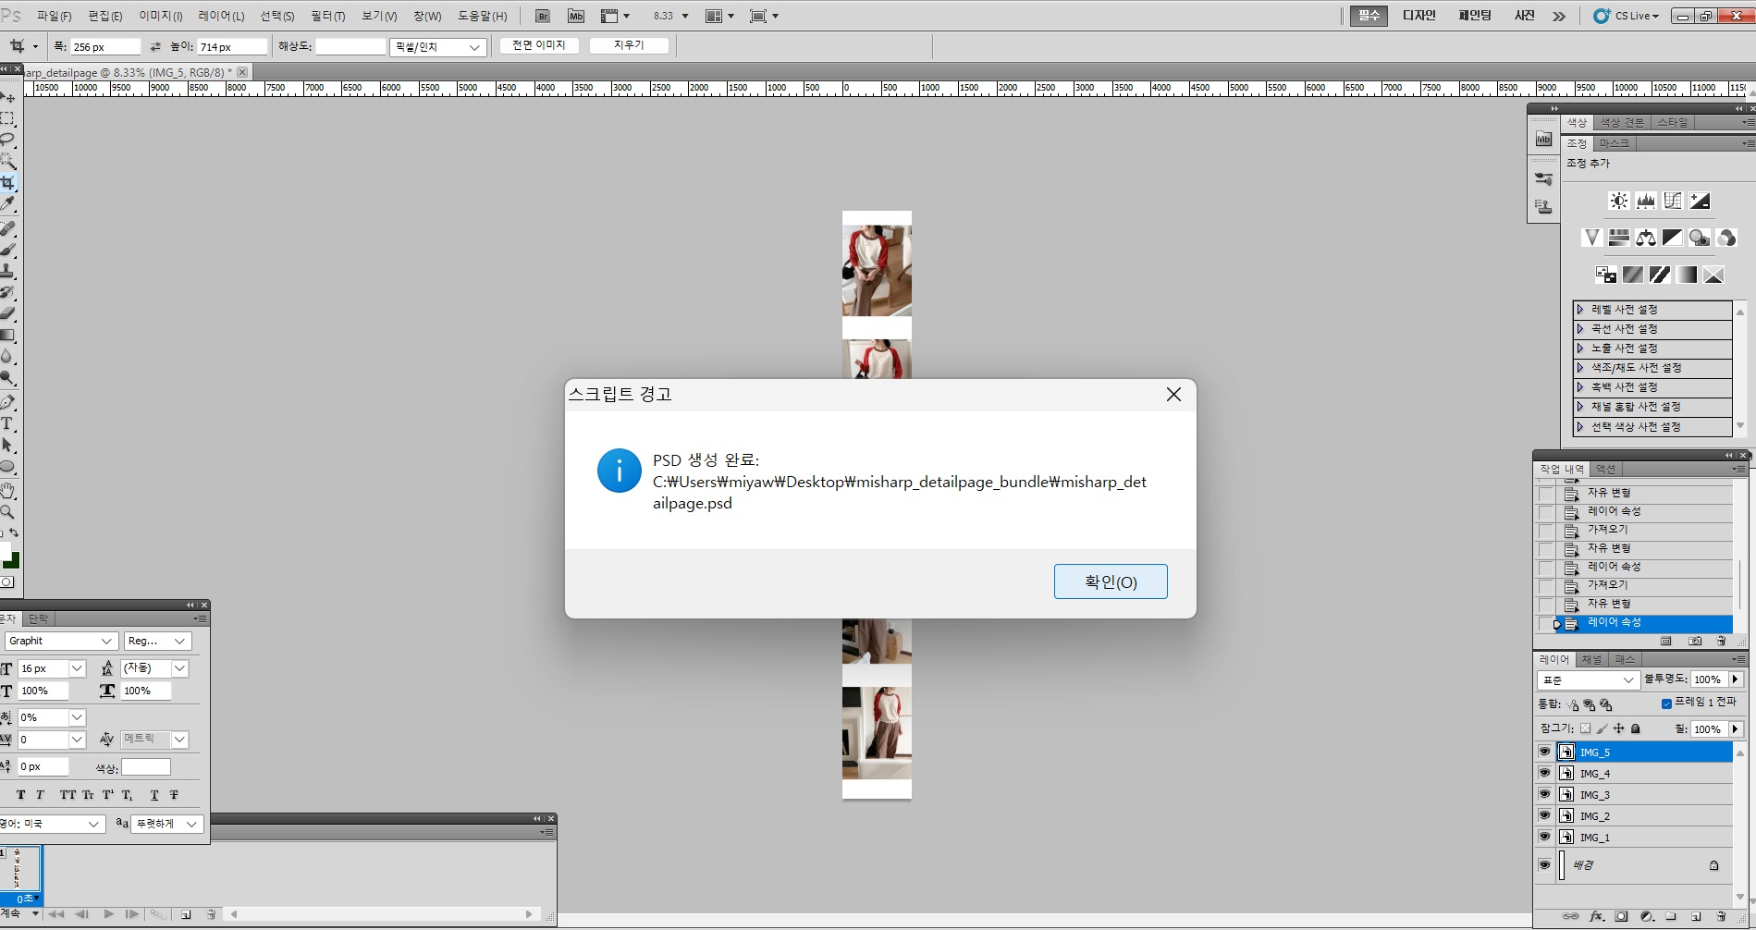Add a layer mask from Layers panel footer

coord(1621,916)
